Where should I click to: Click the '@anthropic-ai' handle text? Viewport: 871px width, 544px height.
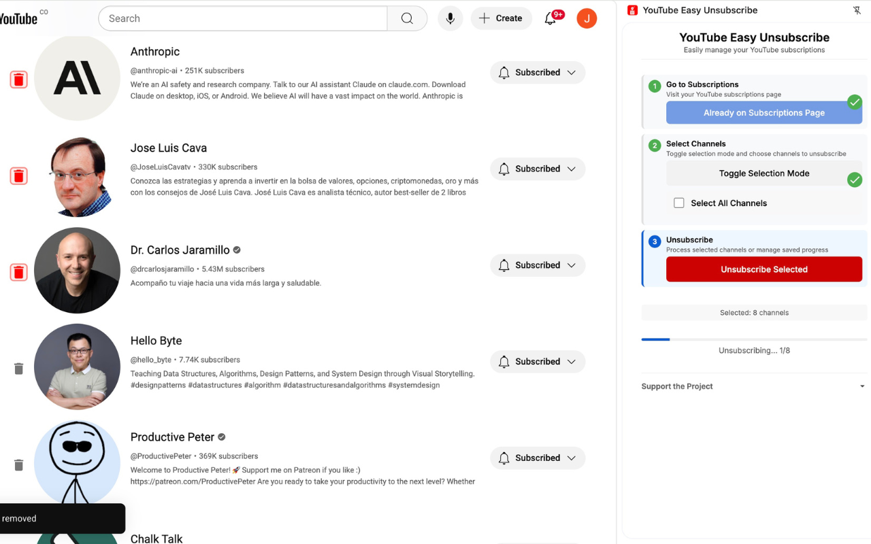click(154, 71)
